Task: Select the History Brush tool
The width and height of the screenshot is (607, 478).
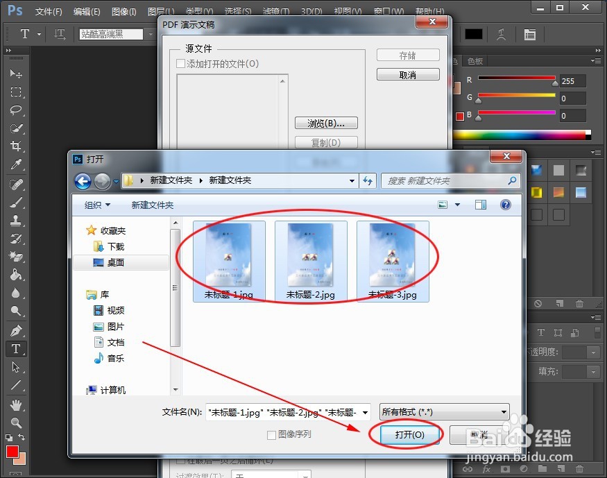Action: (16, 239)
